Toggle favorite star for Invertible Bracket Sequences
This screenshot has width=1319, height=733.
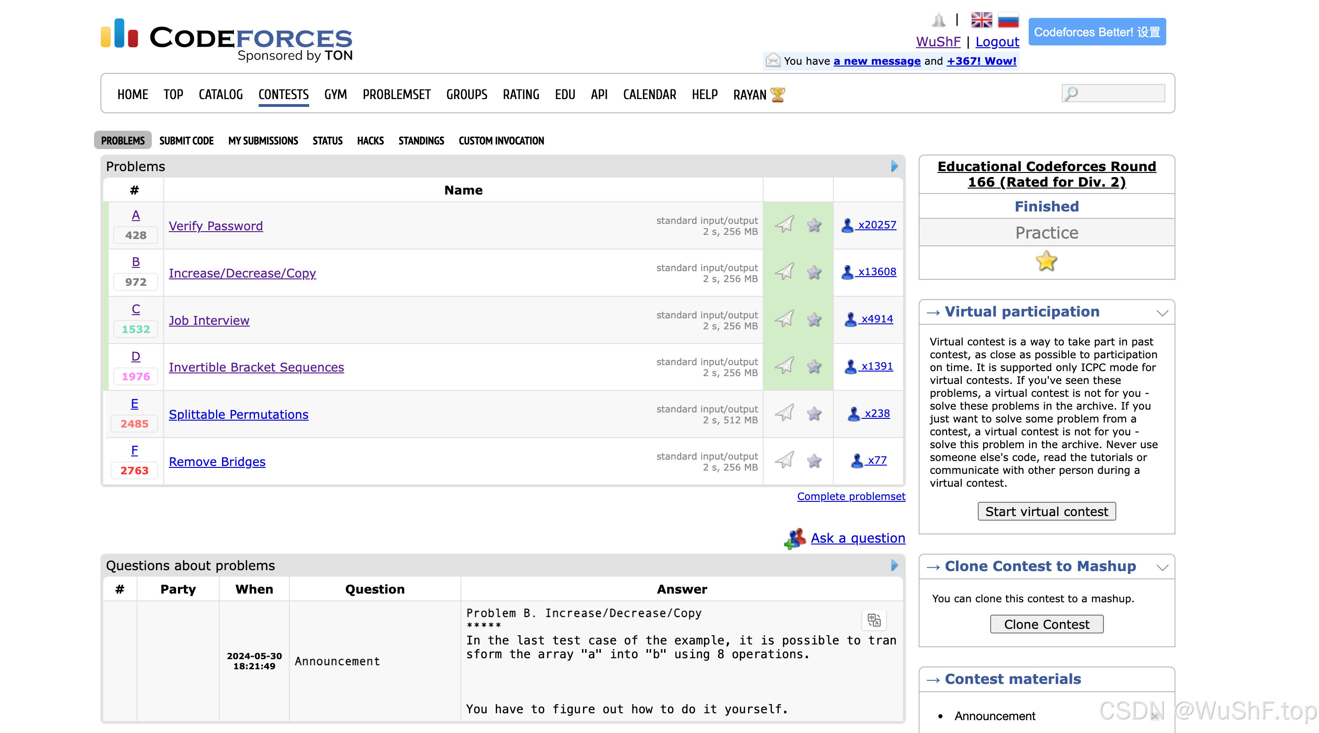pos(814,366)
